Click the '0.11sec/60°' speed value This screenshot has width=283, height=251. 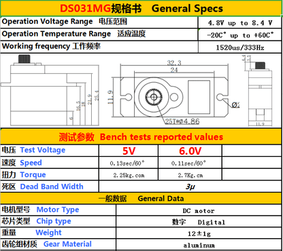[188, 163]
